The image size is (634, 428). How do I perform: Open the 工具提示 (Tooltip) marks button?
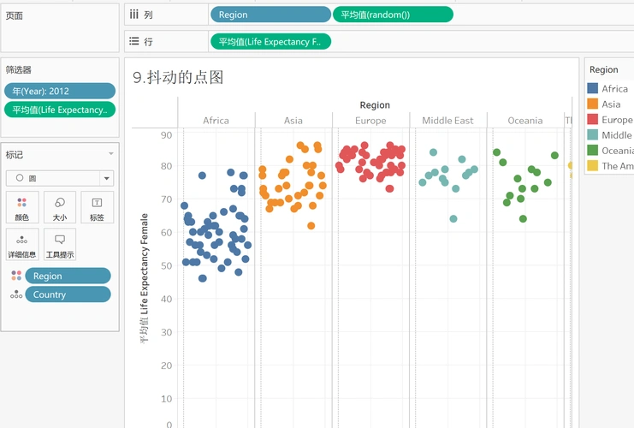point(60,244)
